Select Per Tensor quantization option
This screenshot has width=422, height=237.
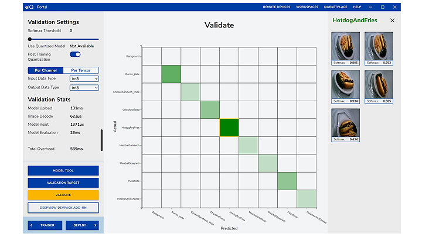[x=81, y=70]
